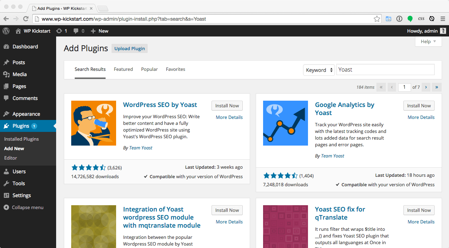This screenshot has width=449, height=248.
Task: Open the Google Analytics by Yoast title link
Action: coord(344,109)
